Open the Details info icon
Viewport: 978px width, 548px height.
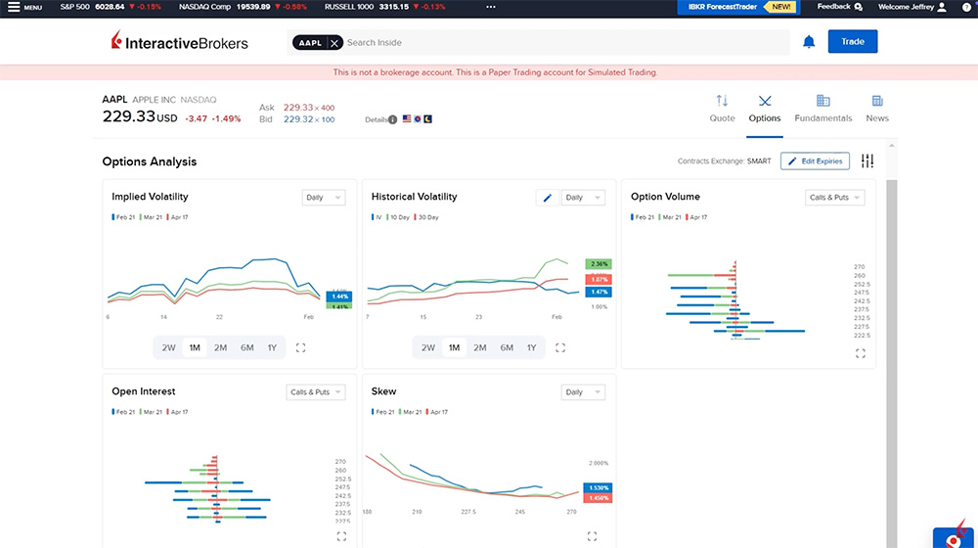(x=392, y=119)
